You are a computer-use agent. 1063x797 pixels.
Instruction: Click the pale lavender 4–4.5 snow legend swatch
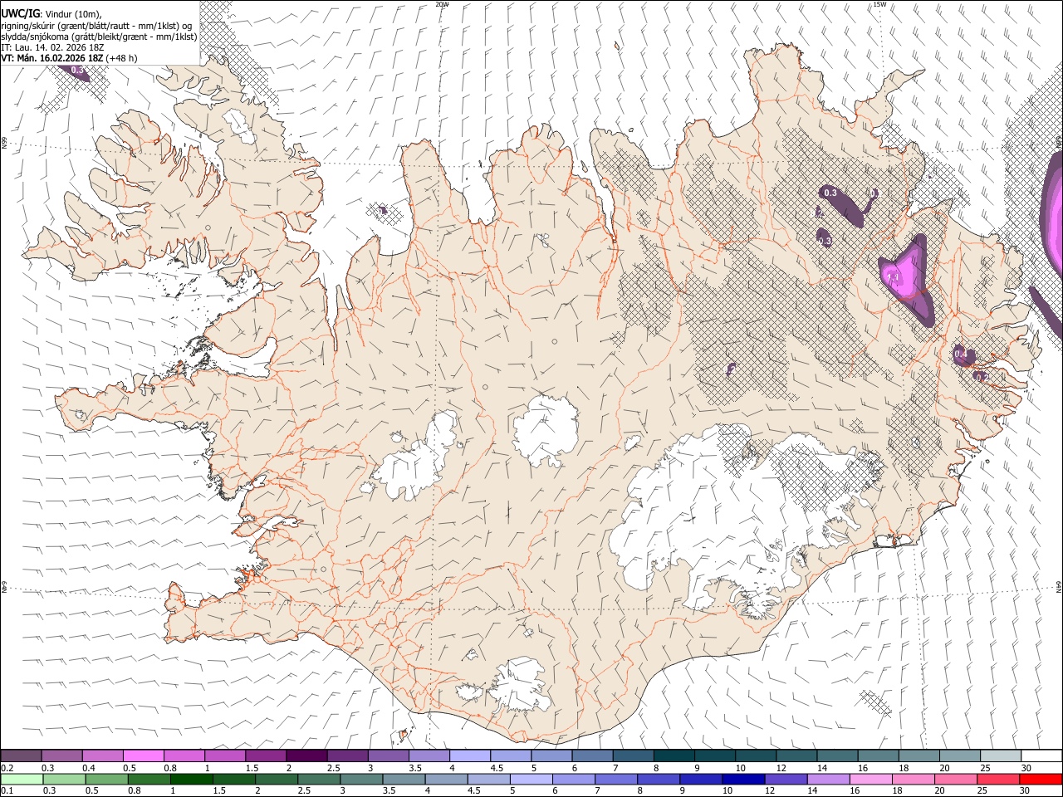(470, 755)
